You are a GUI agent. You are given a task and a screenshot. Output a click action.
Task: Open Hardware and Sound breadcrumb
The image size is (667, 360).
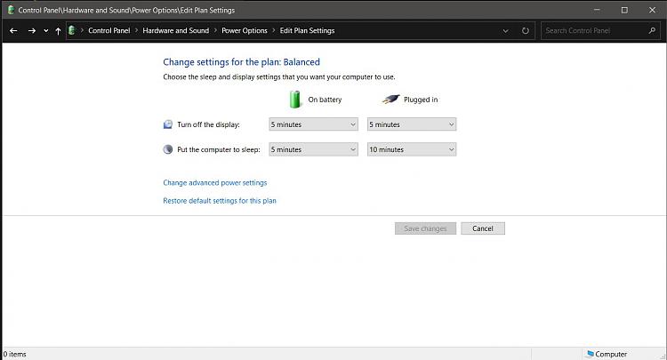click(176, 30)
